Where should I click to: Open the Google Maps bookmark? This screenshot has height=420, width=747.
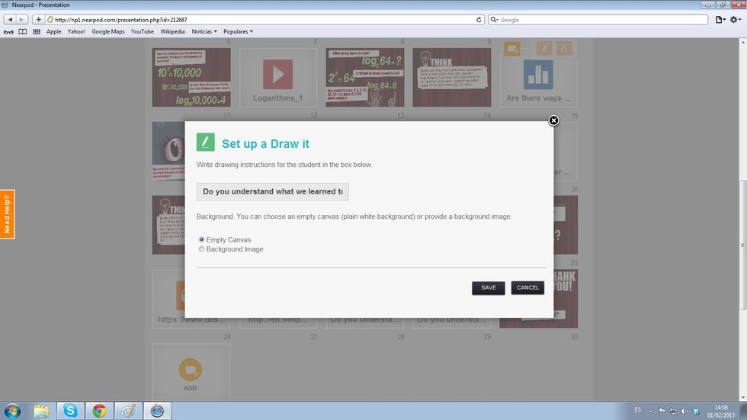107,32
